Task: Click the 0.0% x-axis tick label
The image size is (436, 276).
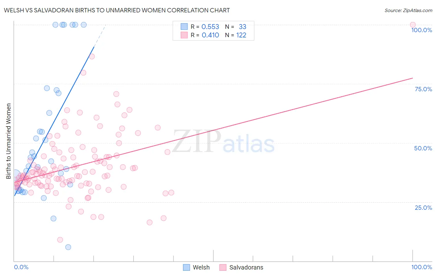Action: coord(21,267)
